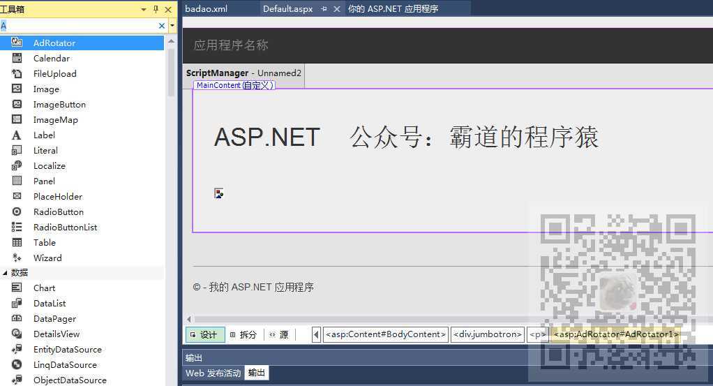This screenshot has height=386, width=713.
Task: Click the ASP.NET heading text
Action: point(267,137)
